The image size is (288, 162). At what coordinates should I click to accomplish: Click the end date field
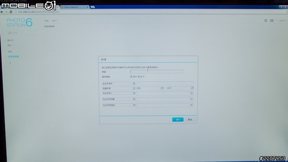[179, 88]
